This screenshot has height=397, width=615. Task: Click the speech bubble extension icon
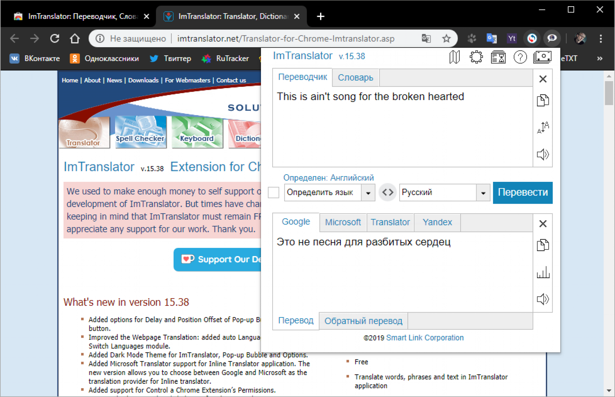point(552,38)
